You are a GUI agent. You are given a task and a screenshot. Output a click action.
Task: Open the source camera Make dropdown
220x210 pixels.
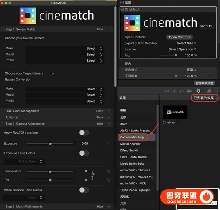[x=95, y=49]
